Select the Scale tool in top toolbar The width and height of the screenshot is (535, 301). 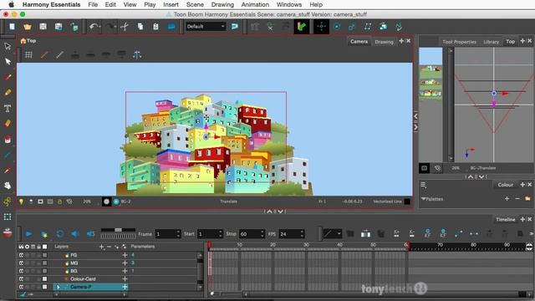(352, 27)
